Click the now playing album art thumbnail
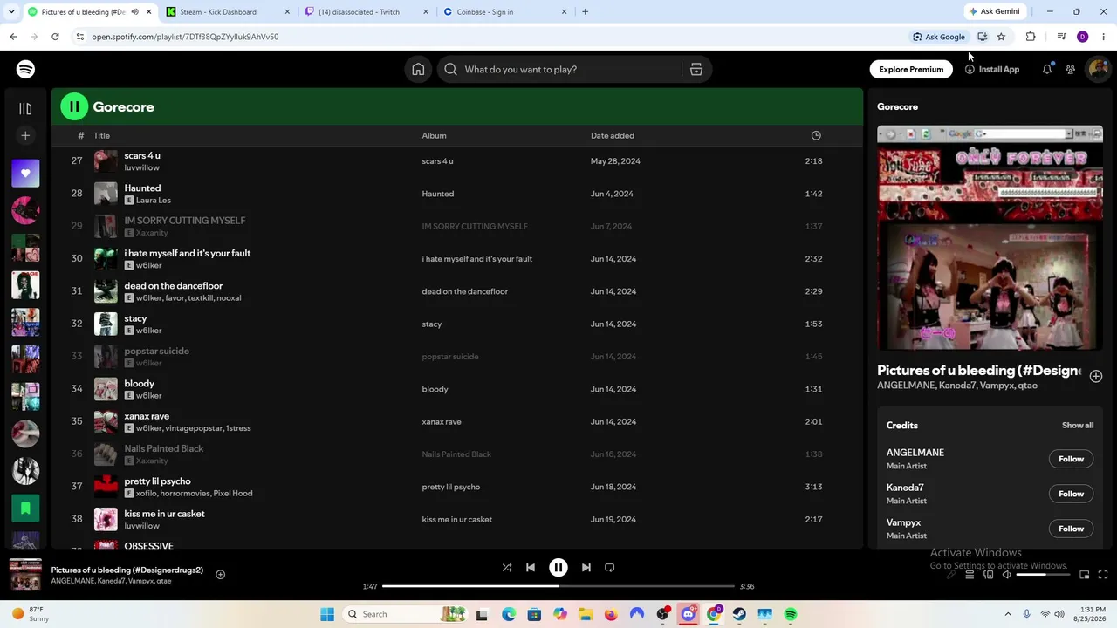The width and height of the screenshot is (1117, 628). click(x=25, y=575)
